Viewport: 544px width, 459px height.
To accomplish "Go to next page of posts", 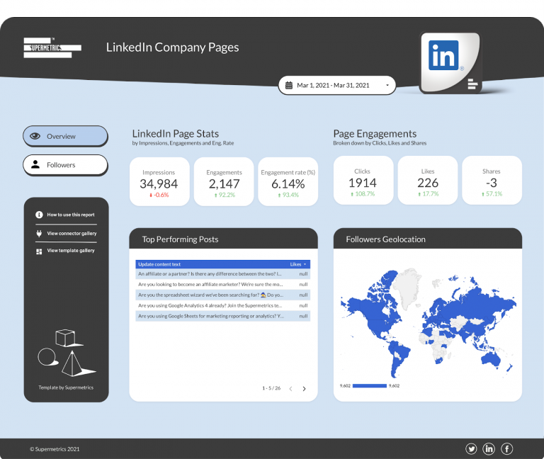I will [x=304, y=389].
